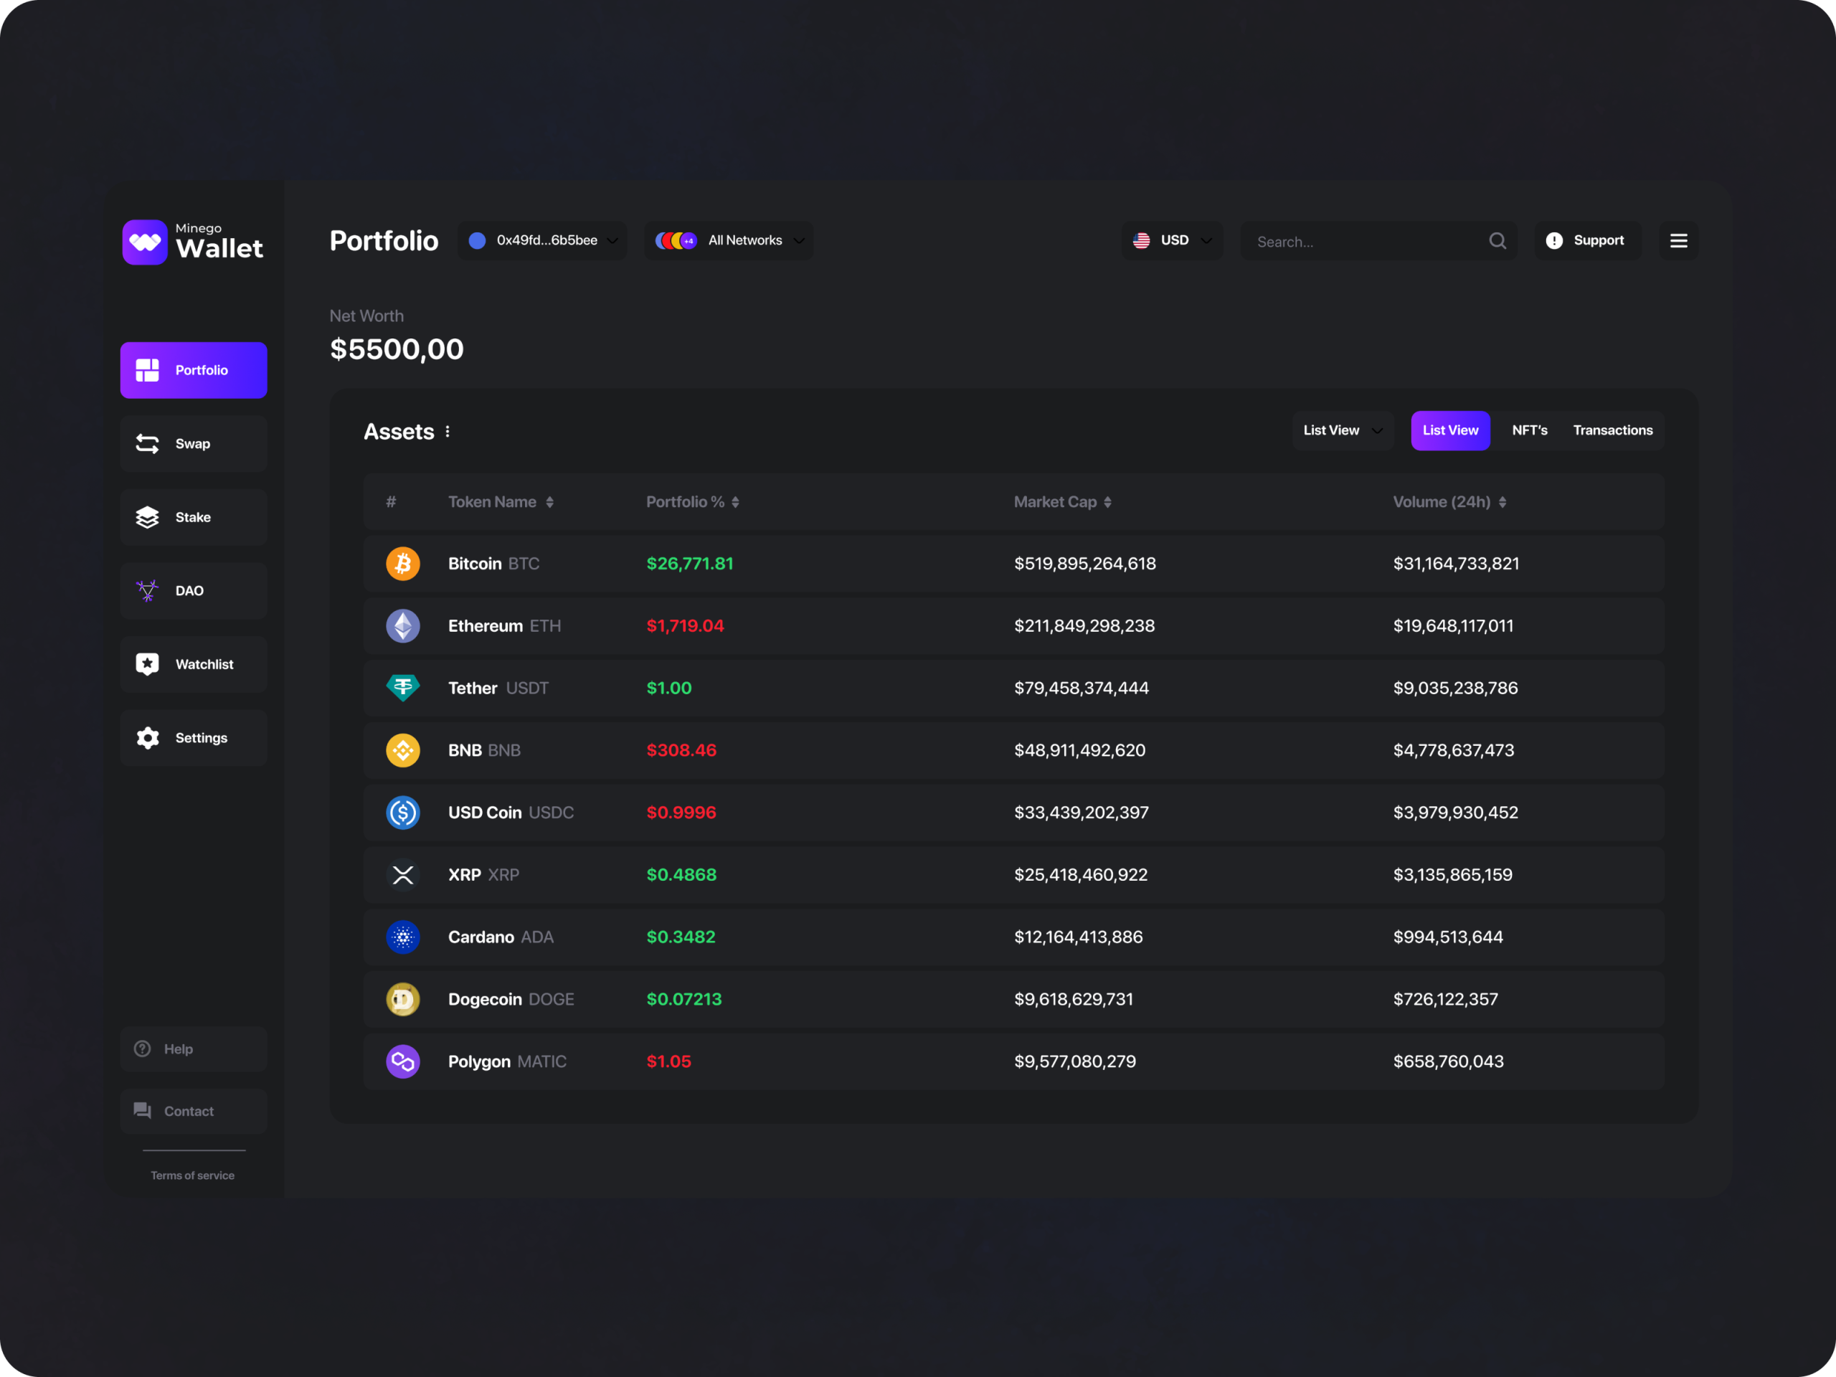The height and width of the screenshot is (1377, 1836).
Task: Click the XRP coin icon
Action: click(402, 875)
